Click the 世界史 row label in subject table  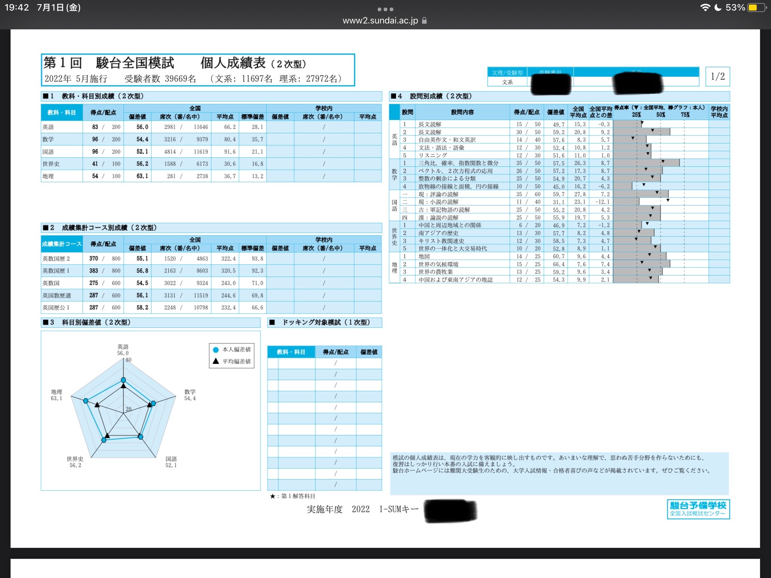51,164
